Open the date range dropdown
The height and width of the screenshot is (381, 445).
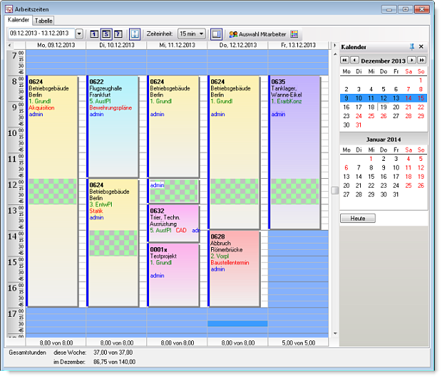(79, 33)
